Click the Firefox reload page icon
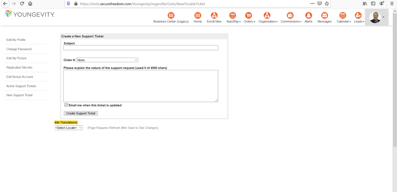This screenshot has height=192, width=397. click(x=22, y=4)
